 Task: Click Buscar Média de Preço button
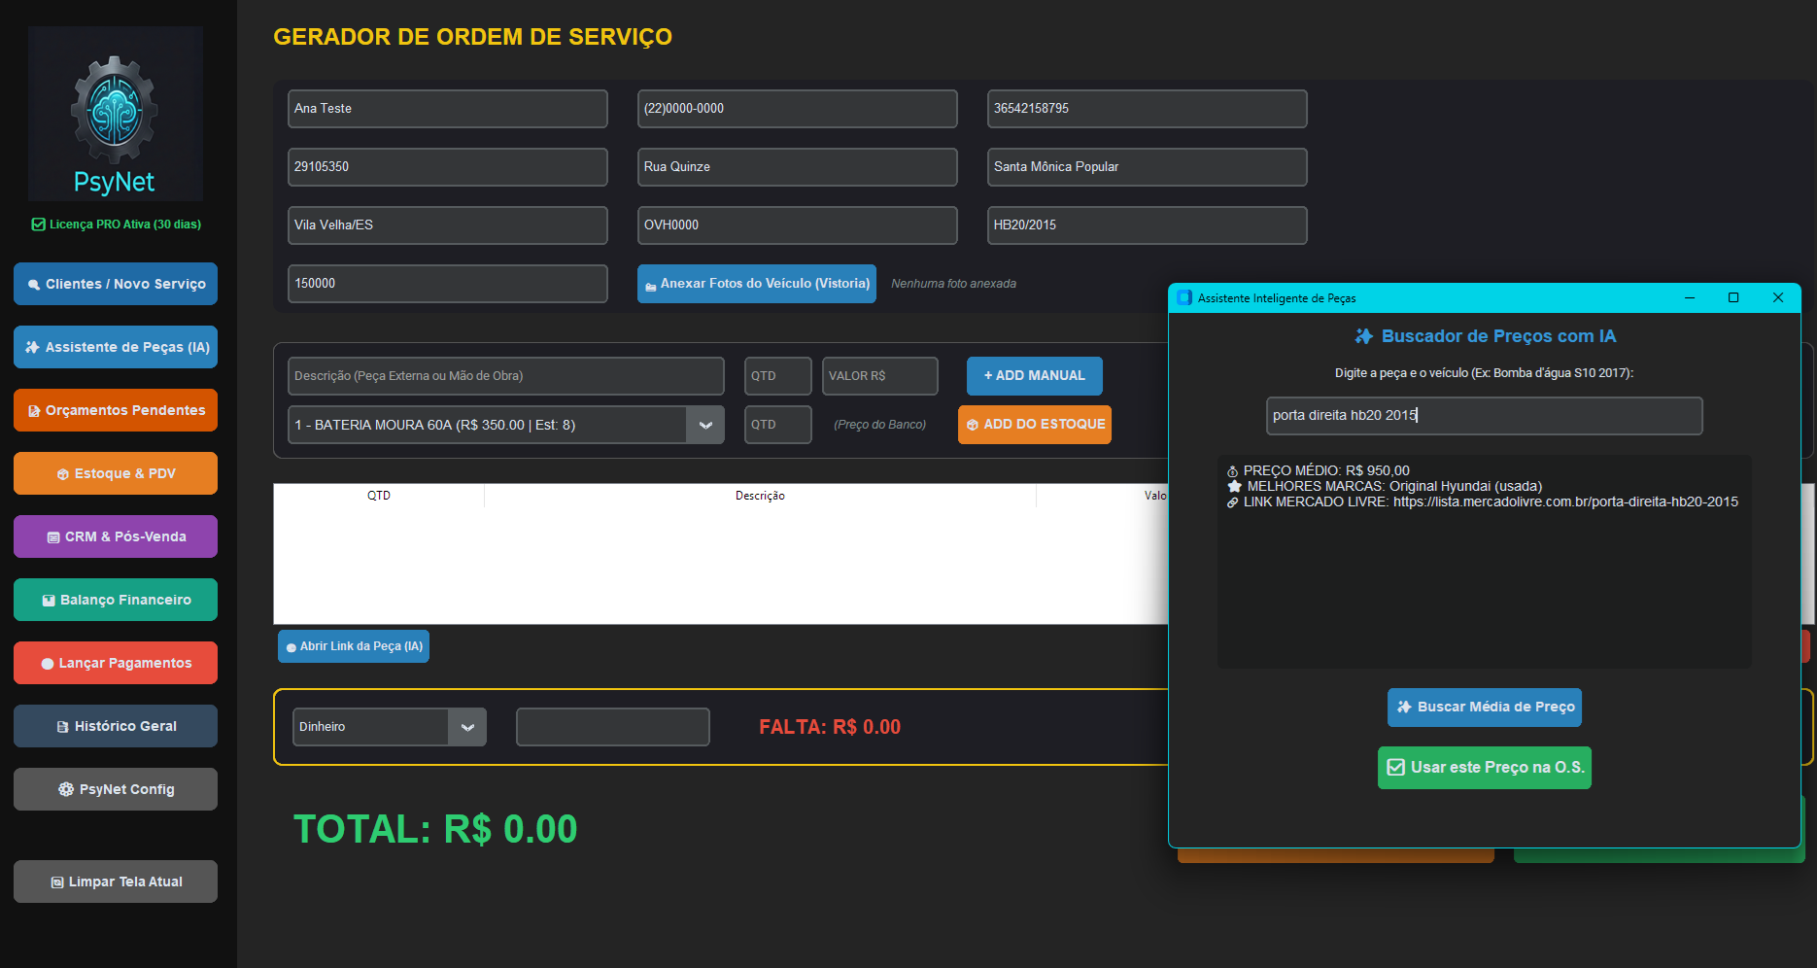coord(1484,708)
